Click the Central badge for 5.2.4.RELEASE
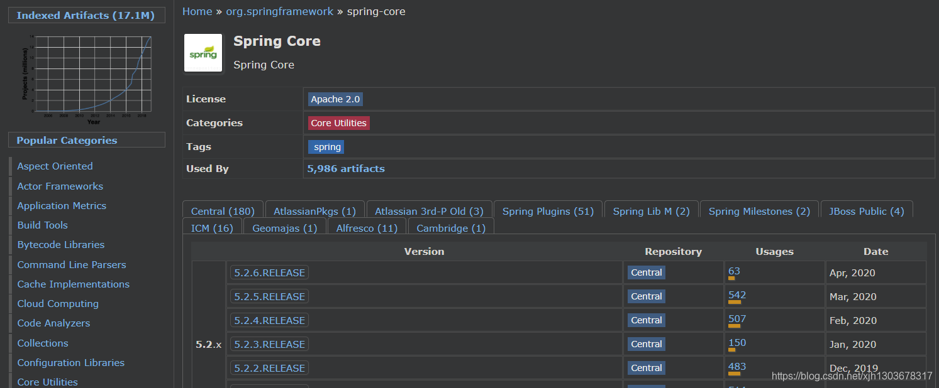Viewport: 939px width, 388px height. pos(647,320)
